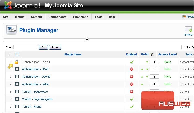194x113 pixels.
Task: Disable Content - Page Navigation via green check
Action: [x=132, y=99]
